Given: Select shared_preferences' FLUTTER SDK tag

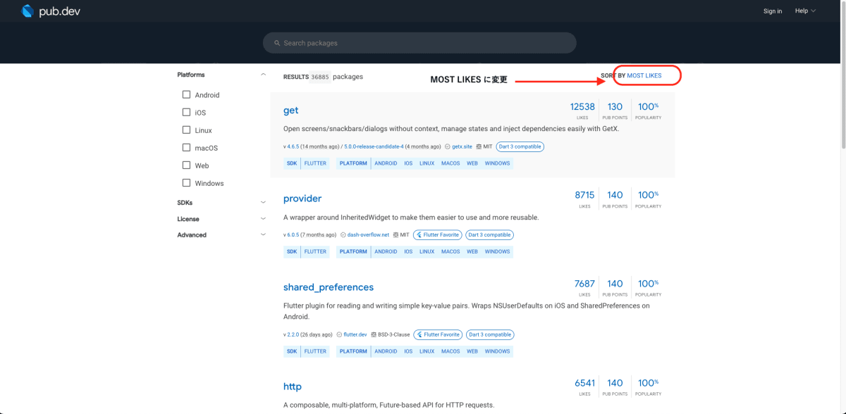Looking at the screenshot, I should coord(315,351).
